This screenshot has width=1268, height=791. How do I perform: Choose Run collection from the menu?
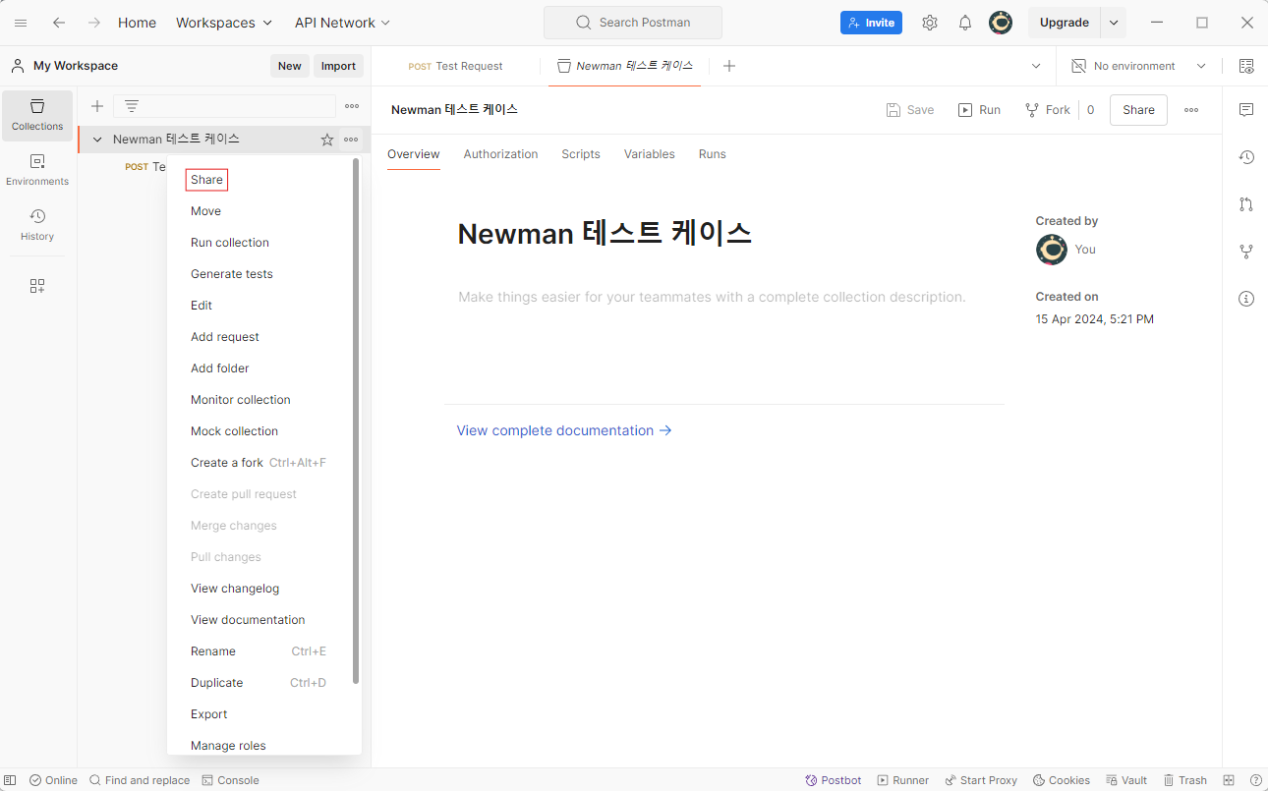click(x=230, y=243)
